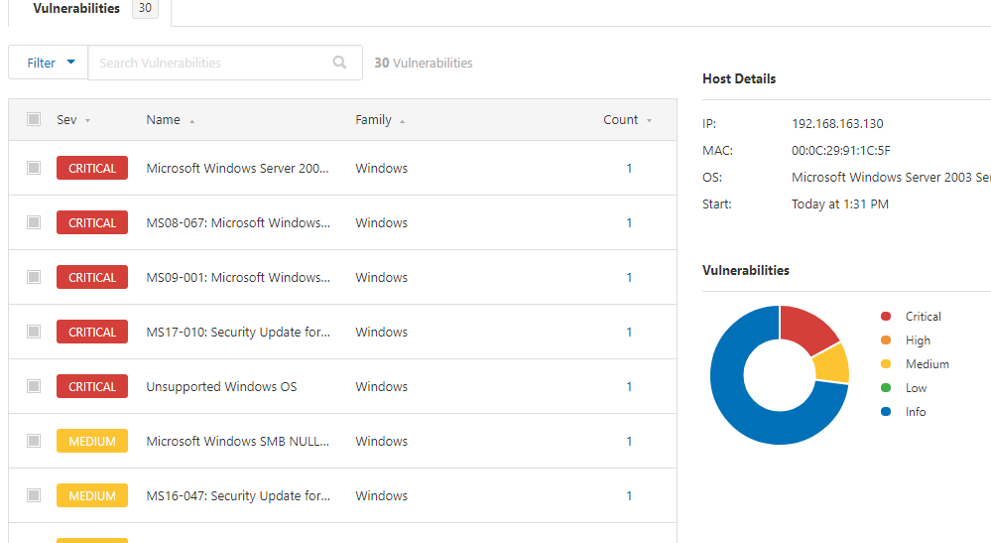Click the red Critical segment of donut chart
991x543 pixels.
click(807, 327)
